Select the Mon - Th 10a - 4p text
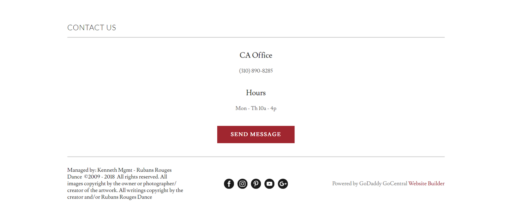 [256, 108]
